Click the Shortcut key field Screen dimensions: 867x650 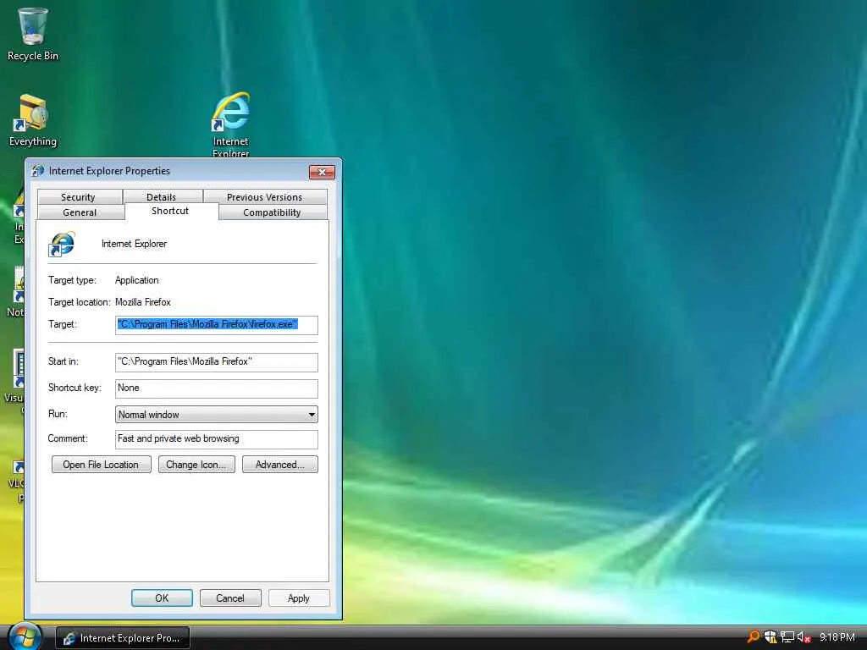[216, 388]
